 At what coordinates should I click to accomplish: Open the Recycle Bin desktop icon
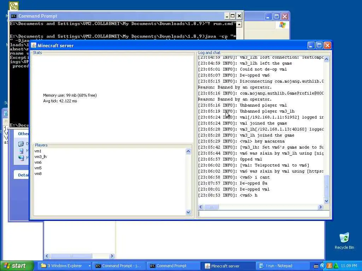click(x=344, y=241)
